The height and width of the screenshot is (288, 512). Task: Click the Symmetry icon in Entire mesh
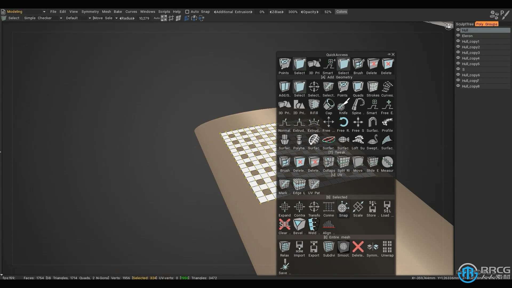click(373, 249)
